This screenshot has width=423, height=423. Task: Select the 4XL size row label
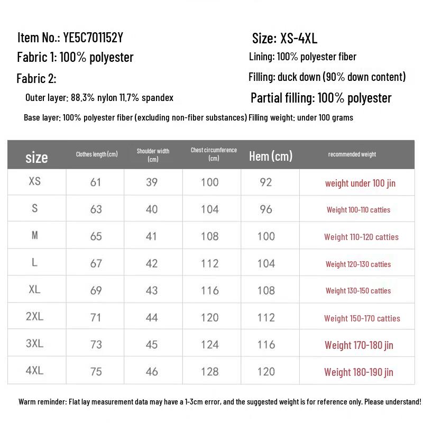(x=34, y=371)
